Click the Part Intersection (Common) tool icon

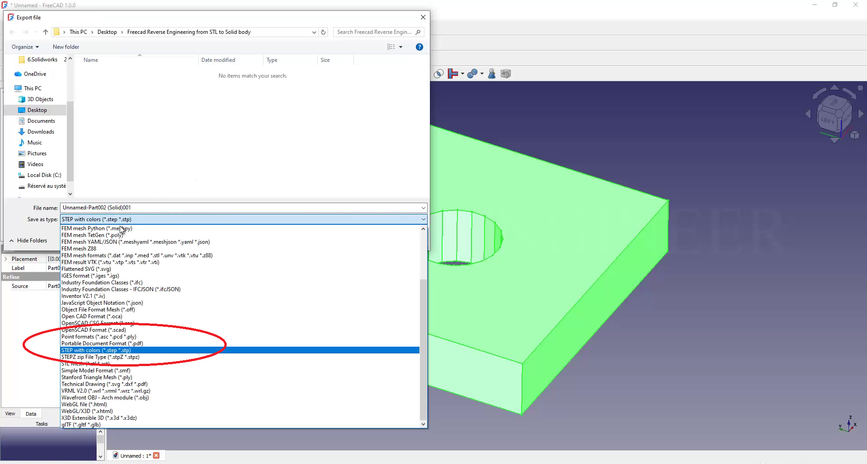pyautogui.click(x=438, y=74)
